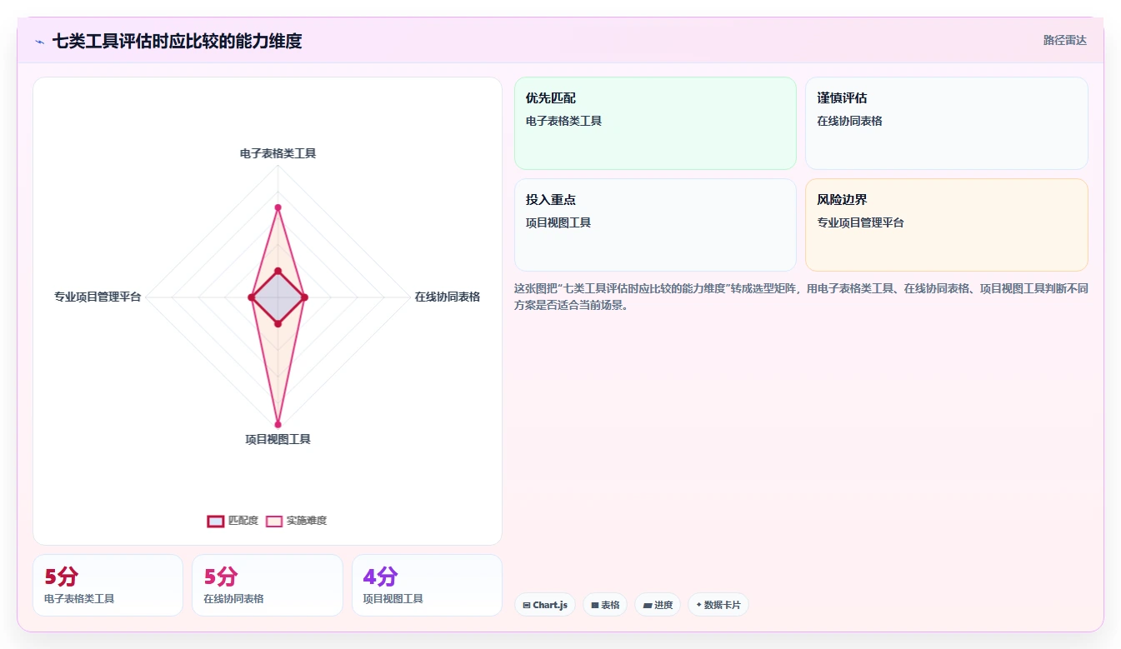Click the description paragraph starting 这张图把

pyautogui.click(x=801, y=297)
